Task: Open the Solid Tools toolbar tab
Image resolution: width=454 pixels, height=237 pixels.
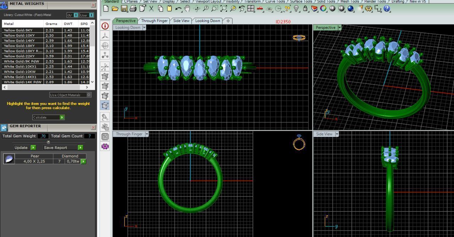Action: click(x=326, y=1)
